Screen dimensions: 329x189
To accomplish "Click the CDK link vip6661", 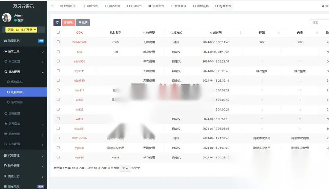I will tap(79, 129).
